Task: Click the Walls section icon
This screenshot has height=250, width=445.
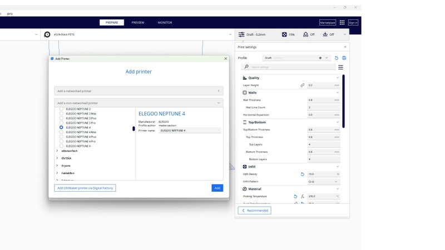Action: [x=245, y=92]
